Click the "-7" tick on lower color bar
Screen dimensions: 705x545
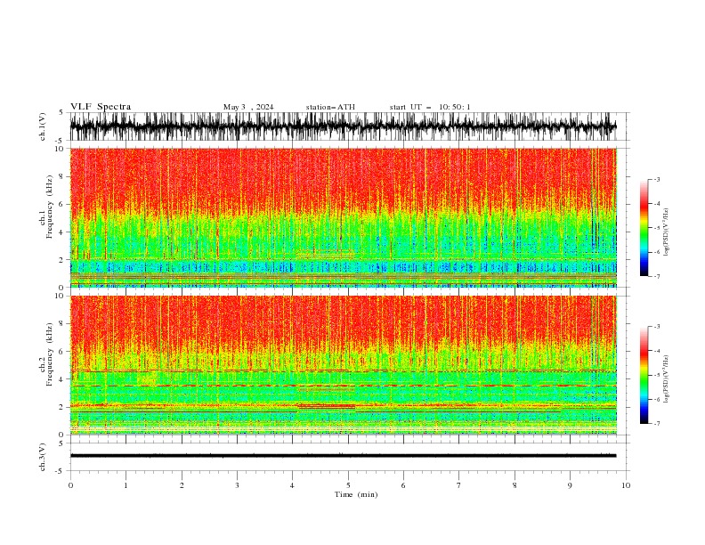point(657,423)
